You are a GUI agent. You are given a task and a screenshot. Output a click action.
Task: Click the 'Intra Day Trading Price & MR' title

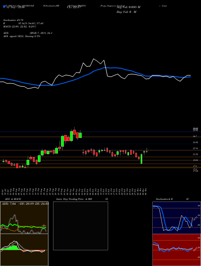click(x=74, y=199)
